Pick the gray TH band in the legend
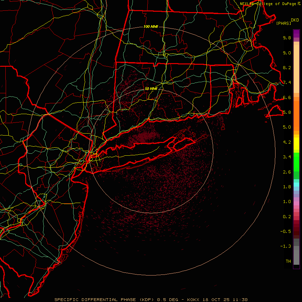 coord(296,257)
